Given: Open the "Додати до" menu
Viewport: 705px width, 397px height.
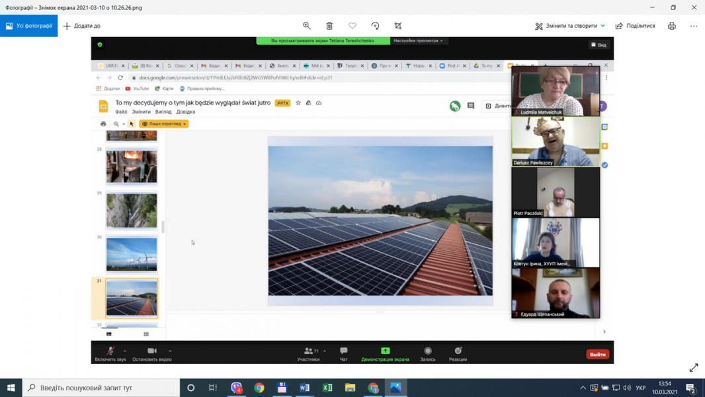Looking at the screenshot, I should click(82, 26).
